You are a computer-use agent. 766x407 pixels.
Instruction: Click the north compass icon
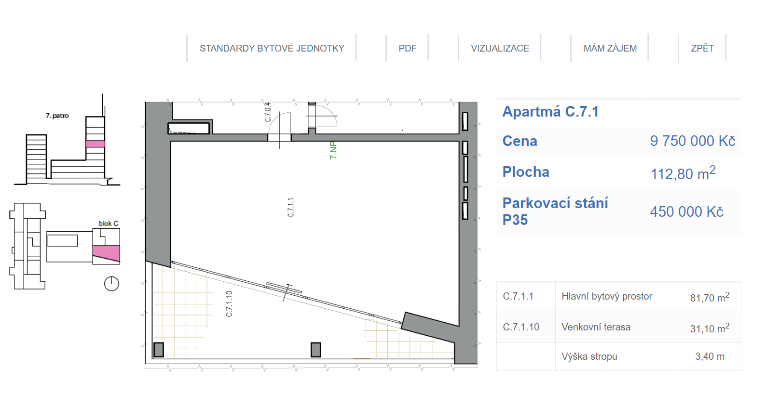pyautogui.click(x=111, y=284)
